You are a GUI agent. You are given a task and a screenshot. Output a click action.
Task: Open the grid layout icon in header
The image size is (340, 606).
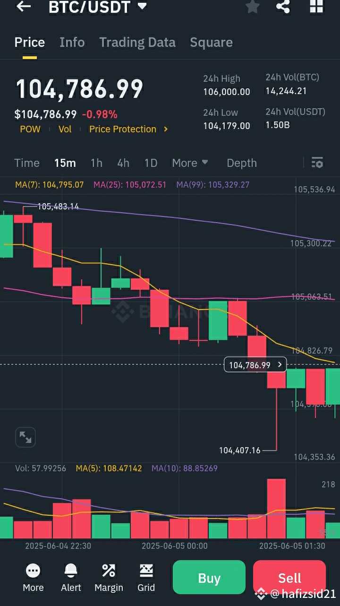point(316,7)
